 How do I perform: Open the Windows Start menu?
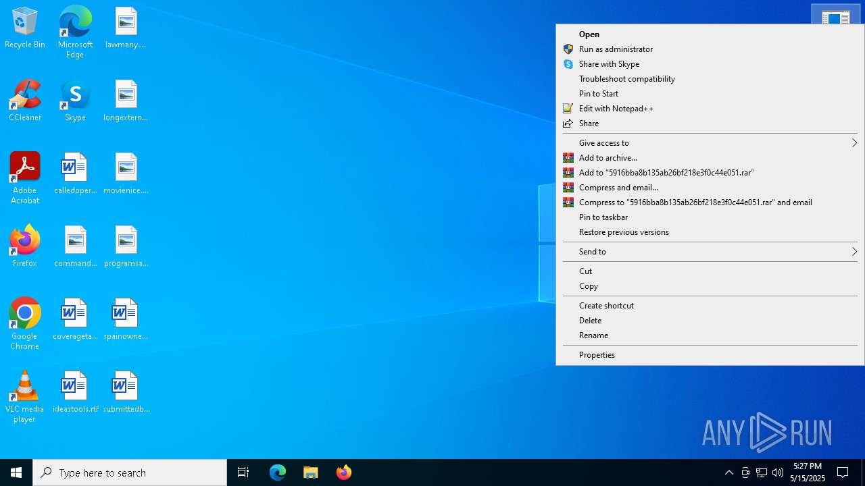16,473
